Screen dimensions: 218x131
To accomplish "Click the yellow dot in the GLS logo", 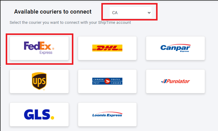I will coord(52,118).
